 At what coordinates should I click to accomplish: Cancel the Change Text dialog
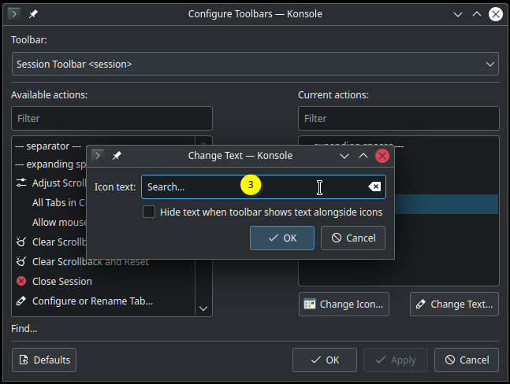click(x=353, y=238)
